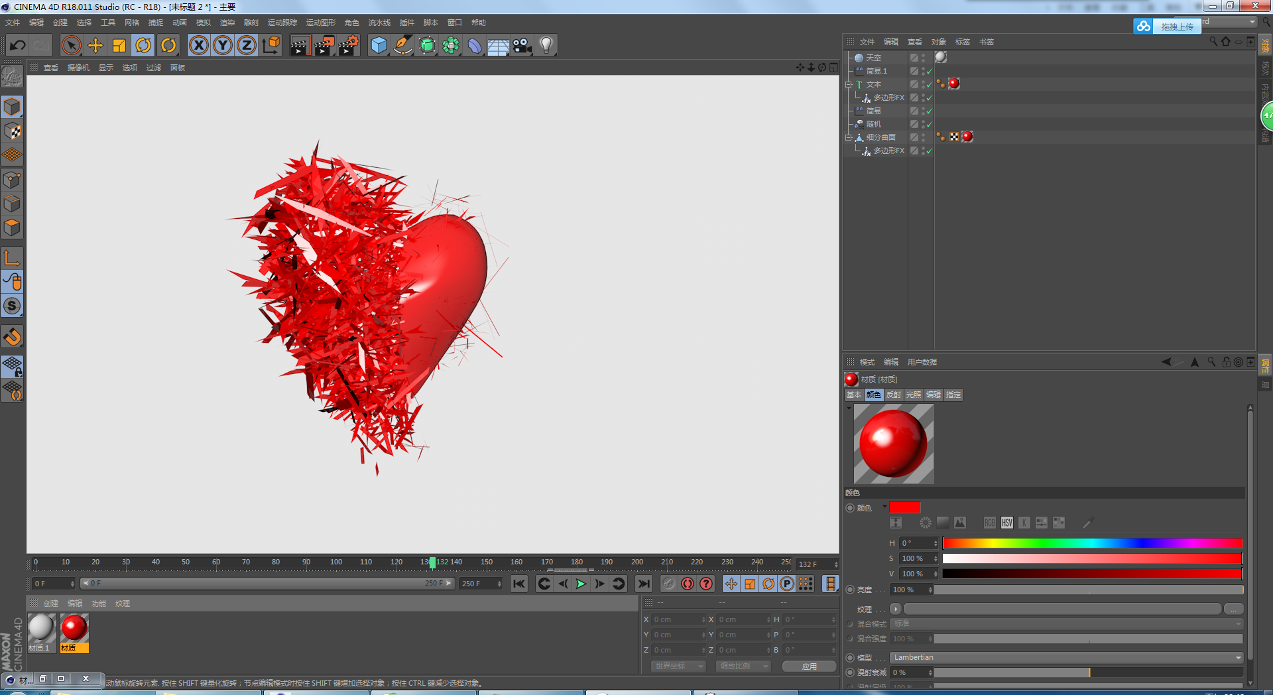Click the texture browse "..." button
Screen dimensions: 1273x695
(1233, 609)
